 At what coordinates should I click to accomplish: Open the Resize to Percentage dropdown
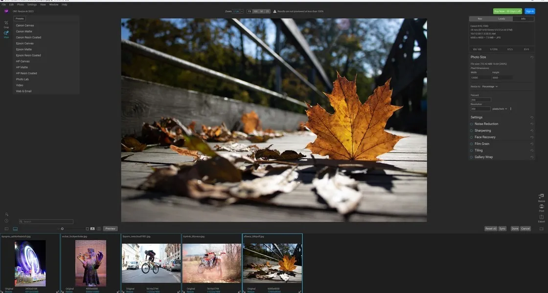(x=490, y=86)
